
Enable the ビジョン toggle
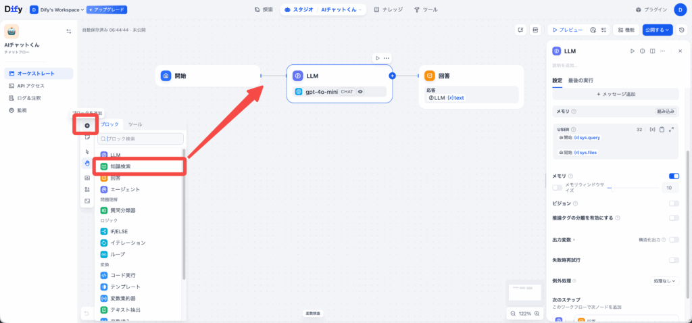click(673, 203)
